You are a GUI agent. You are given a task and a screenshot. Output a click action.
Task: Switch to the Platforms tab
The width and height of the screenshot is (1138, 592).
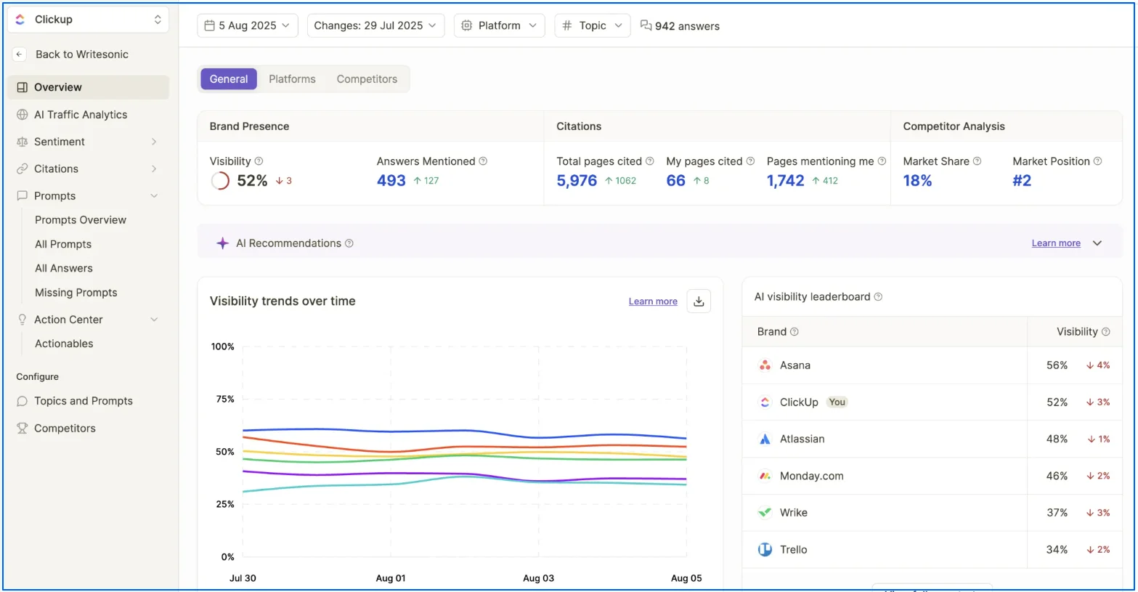point(292,79)
